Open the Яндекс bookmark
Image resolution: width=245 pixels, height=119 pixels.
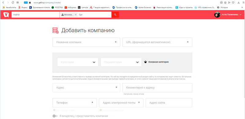(23, 7)
